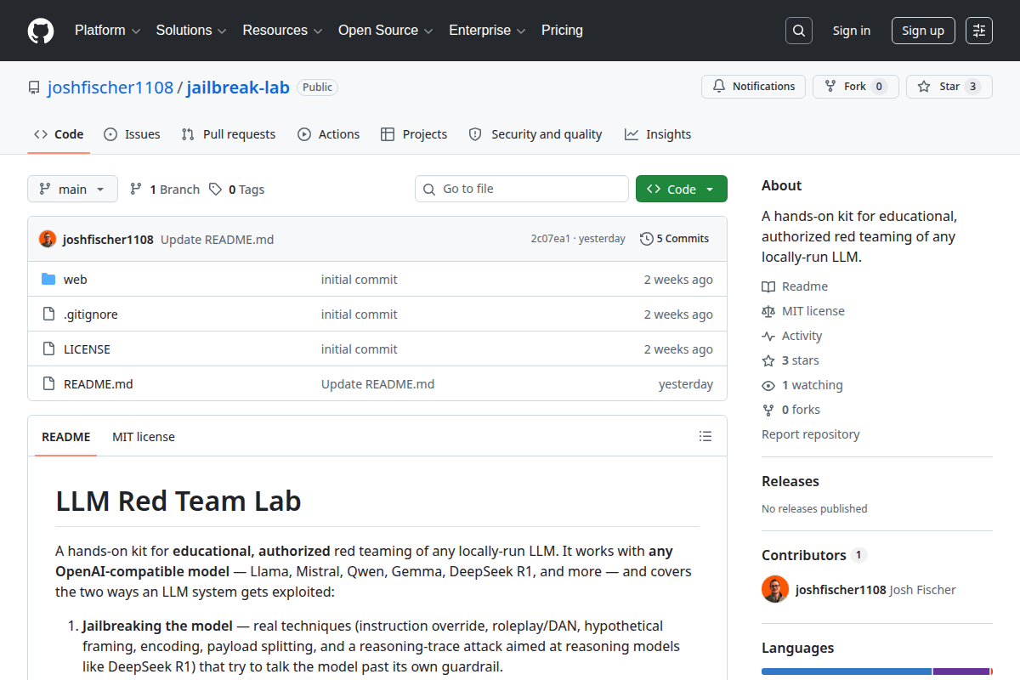Screen dimensions: 1020x680
Task: Click the repository icon before joshfischer1108
Action: tap(34, 88)
